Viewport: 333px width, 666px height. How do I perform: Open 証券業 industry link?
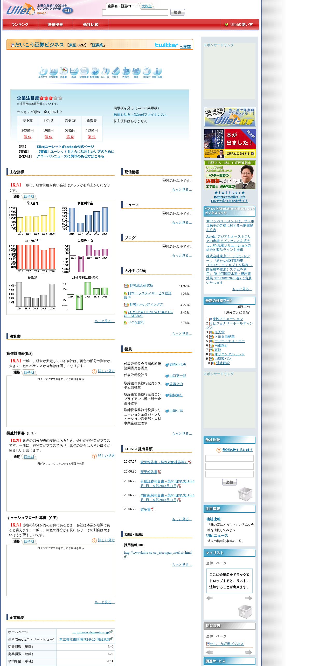[x=98, y=45]
